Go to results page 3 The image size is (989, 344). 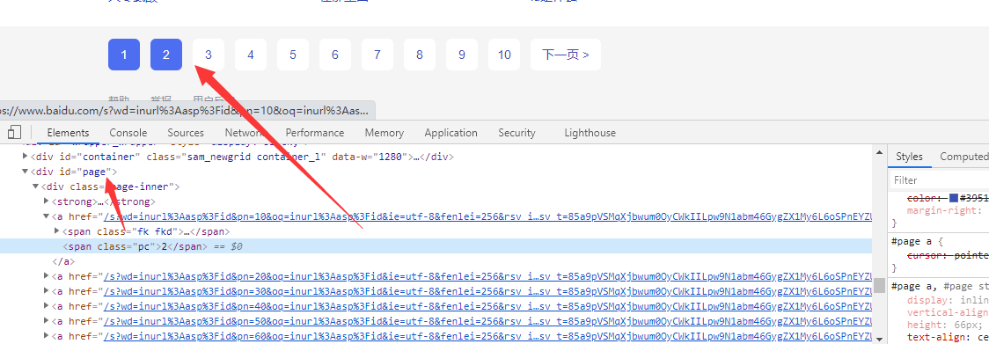pos(209,55)
